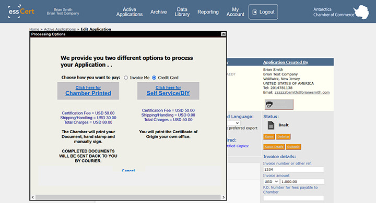Close the Processing Options dialog
This screenshot has height=203, width=376.
point(224,34)
